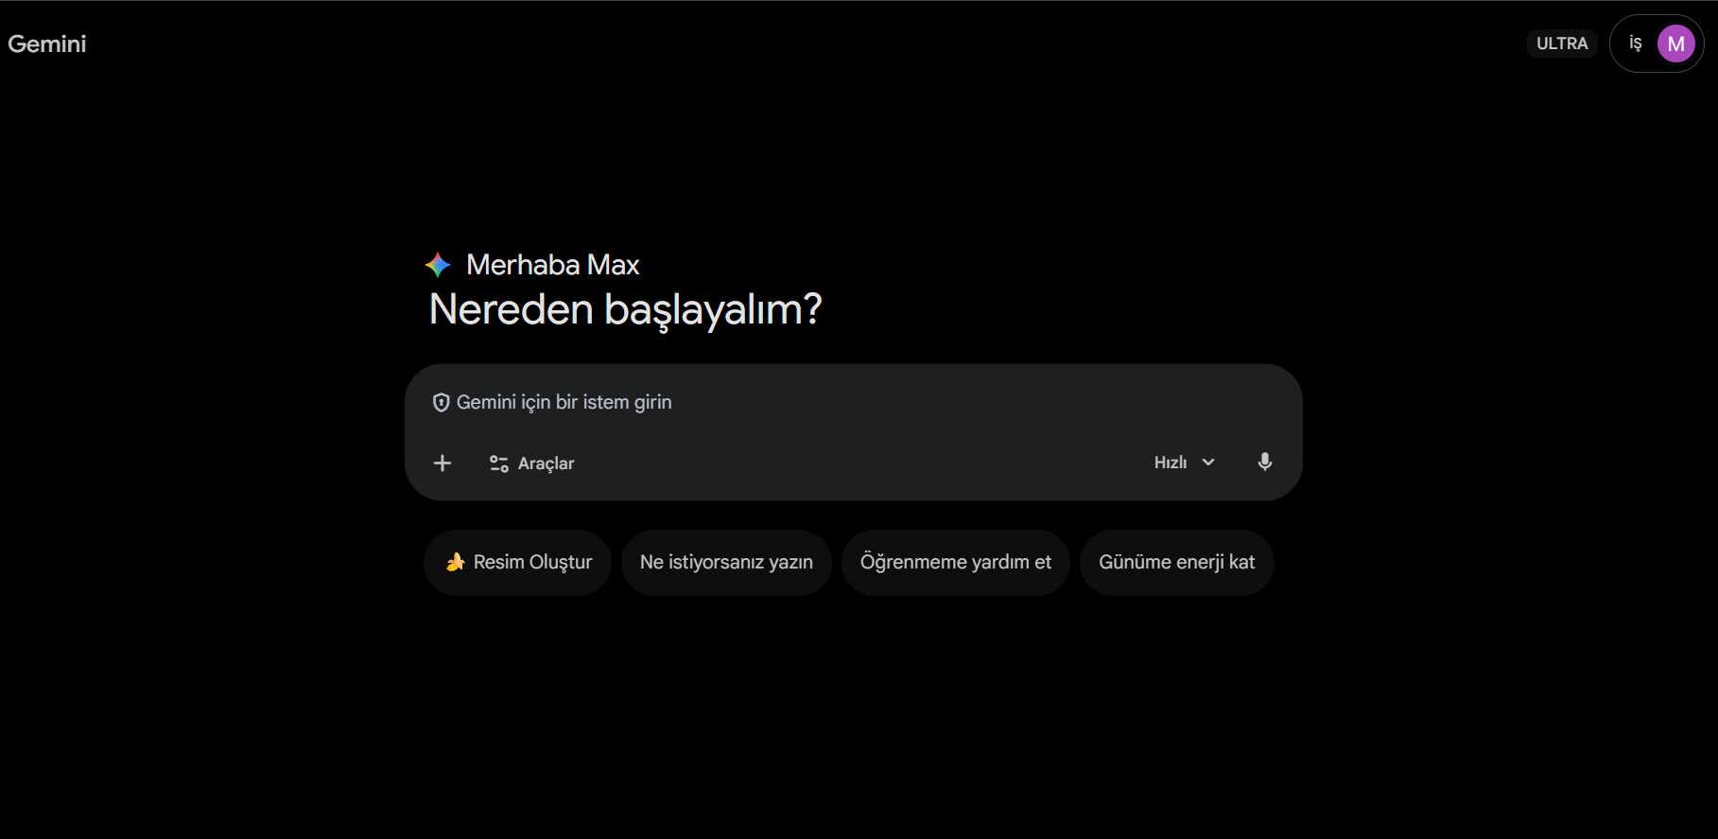1718x839 pixels.
Task: Expand the chevron beside Hızlı
Action: point(1208,463)
